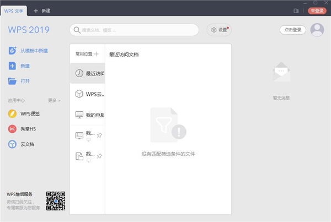Click the envelope message icon

(281, 72)
